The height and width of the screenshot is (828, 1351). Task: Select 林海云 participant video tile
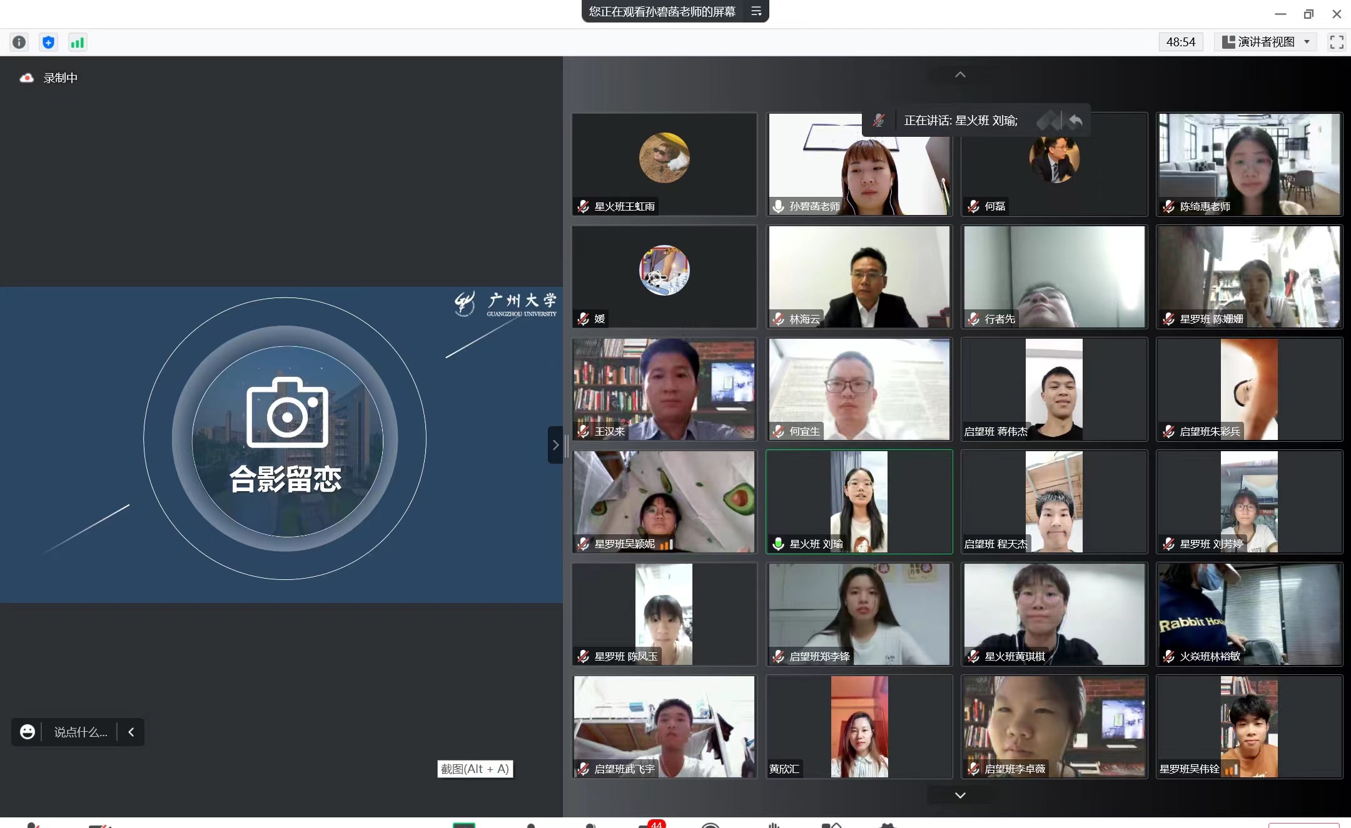tap(859, 276)
